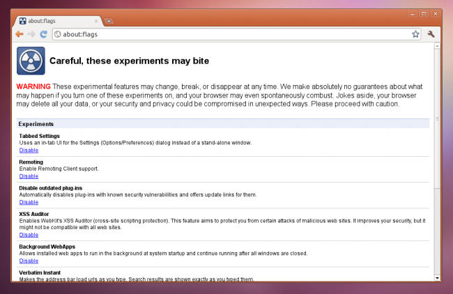Disable the Remoting experiment

coord(29,176)
